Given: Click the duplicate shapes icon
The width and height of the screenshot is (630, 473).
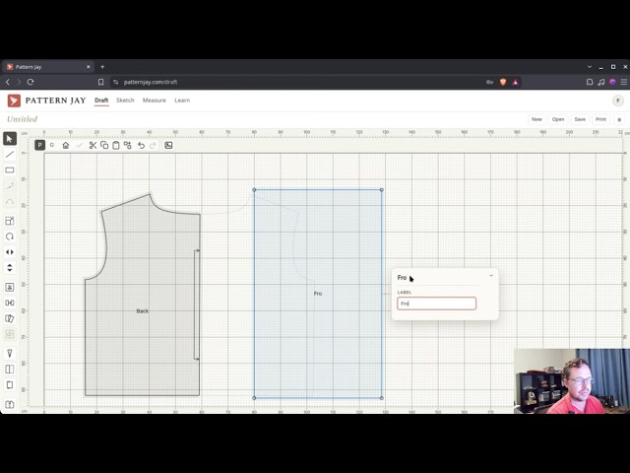Looking at the screenshot, I should (x=127, y=145).
